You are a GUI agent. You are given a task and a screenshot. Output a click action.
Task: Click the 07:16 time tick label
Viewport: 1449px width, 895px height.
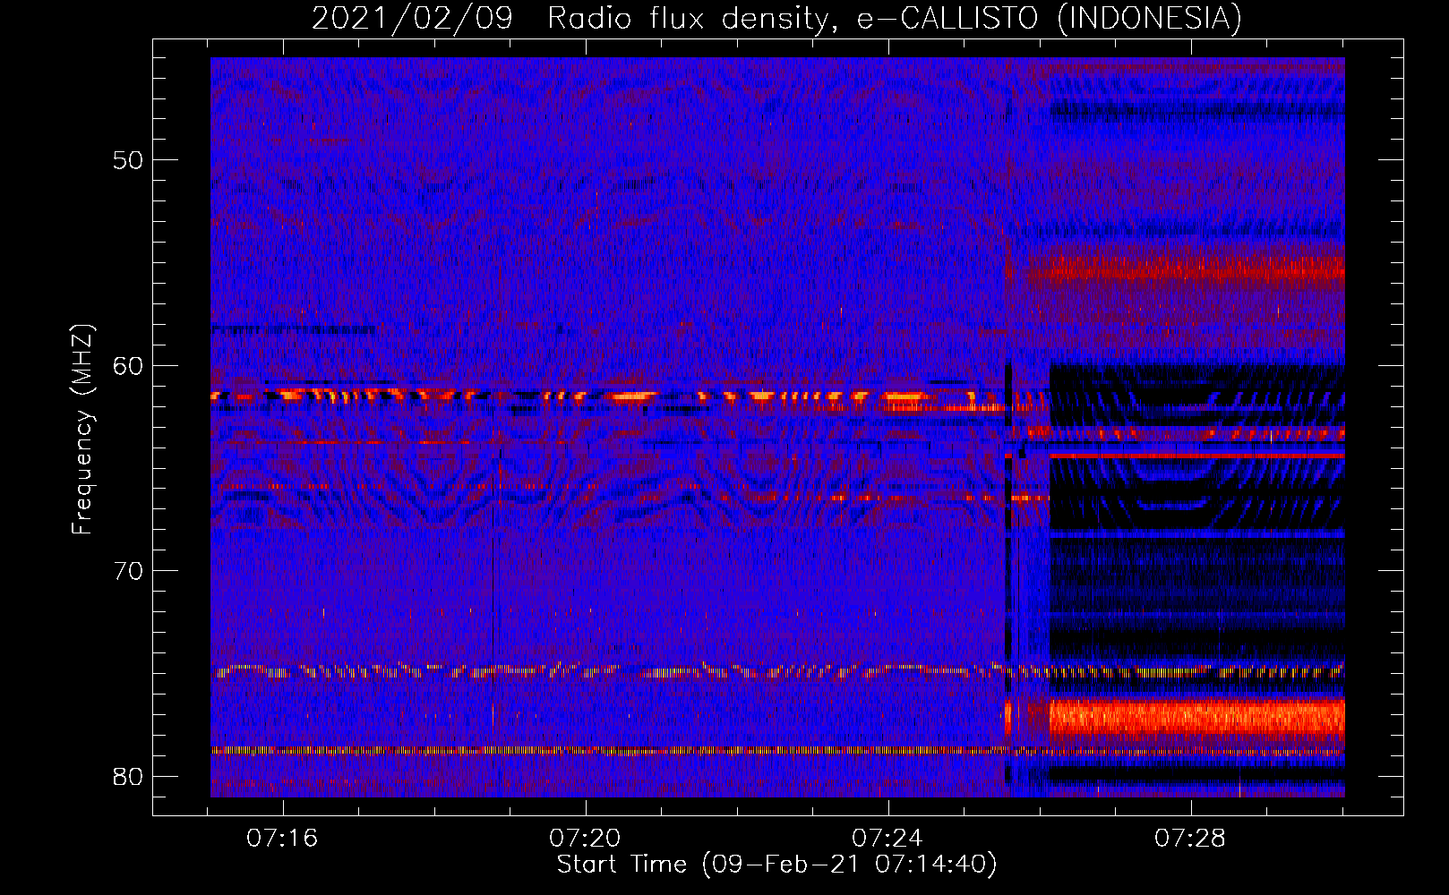tap(283, 839)
